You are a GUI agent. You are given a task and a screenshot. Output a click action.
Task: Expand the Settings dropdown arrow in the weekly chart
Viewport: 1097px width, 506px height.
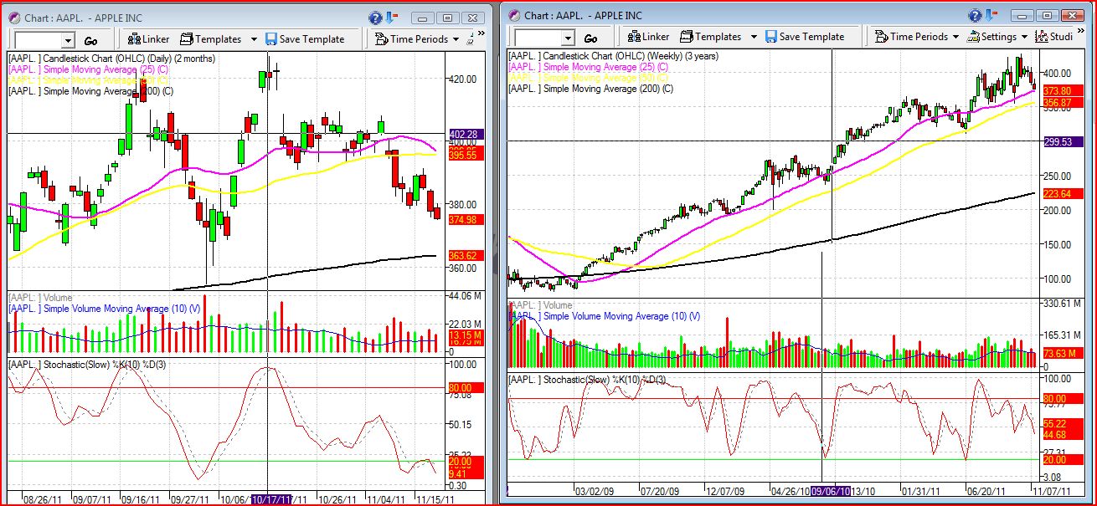[x=1023, y=38]
